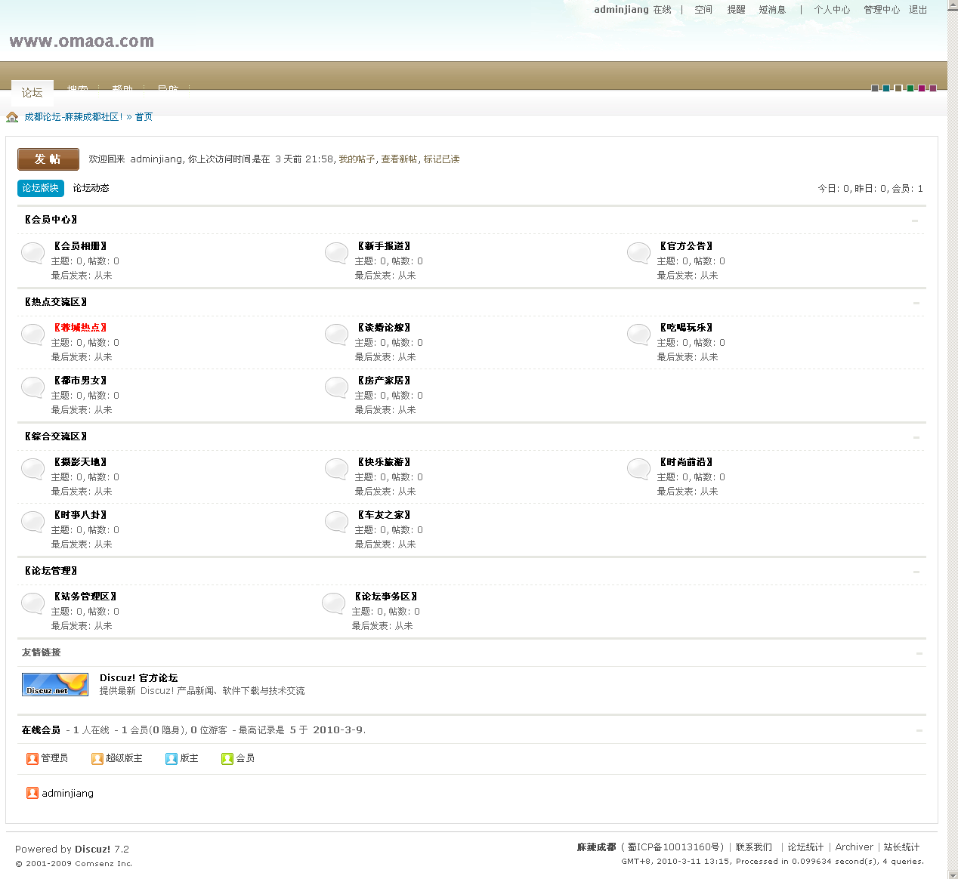The height and width of the screenshot is (879, 958).
Task: Open the 短消息 top menu link
Action: pyautogui.click(x=772, y=10)
